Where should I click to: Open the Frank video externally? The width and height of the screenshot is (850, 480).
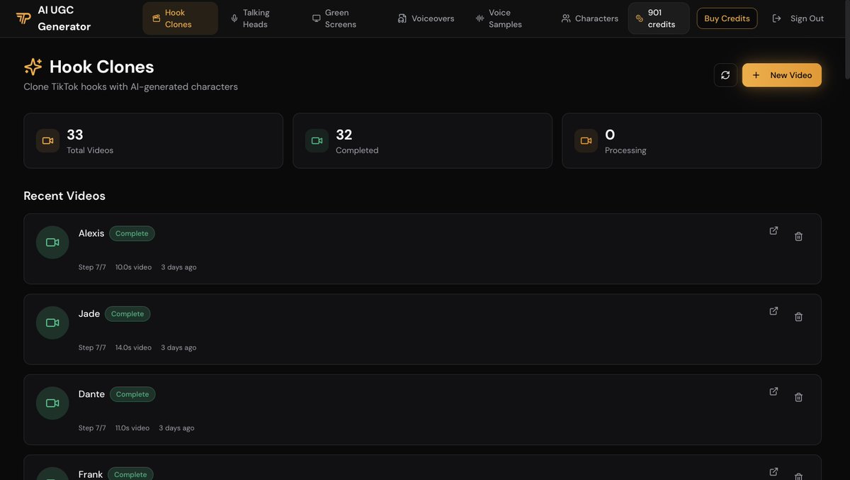click(x=773, y=471)
